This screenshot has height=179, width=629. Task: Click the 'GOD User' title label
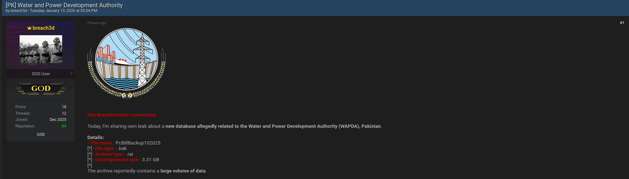(41, 74)
